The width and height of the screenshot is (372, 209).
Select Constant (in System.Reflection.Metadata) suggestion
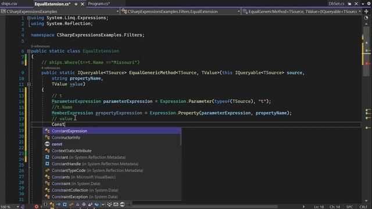(112, 157)
